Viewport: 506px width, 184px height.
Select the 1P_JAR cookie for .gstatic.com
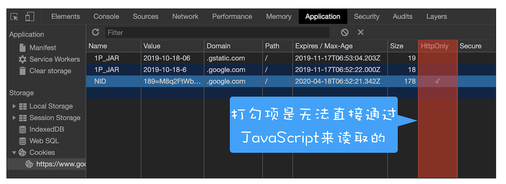pyautogui.click(x=106, y=58)
